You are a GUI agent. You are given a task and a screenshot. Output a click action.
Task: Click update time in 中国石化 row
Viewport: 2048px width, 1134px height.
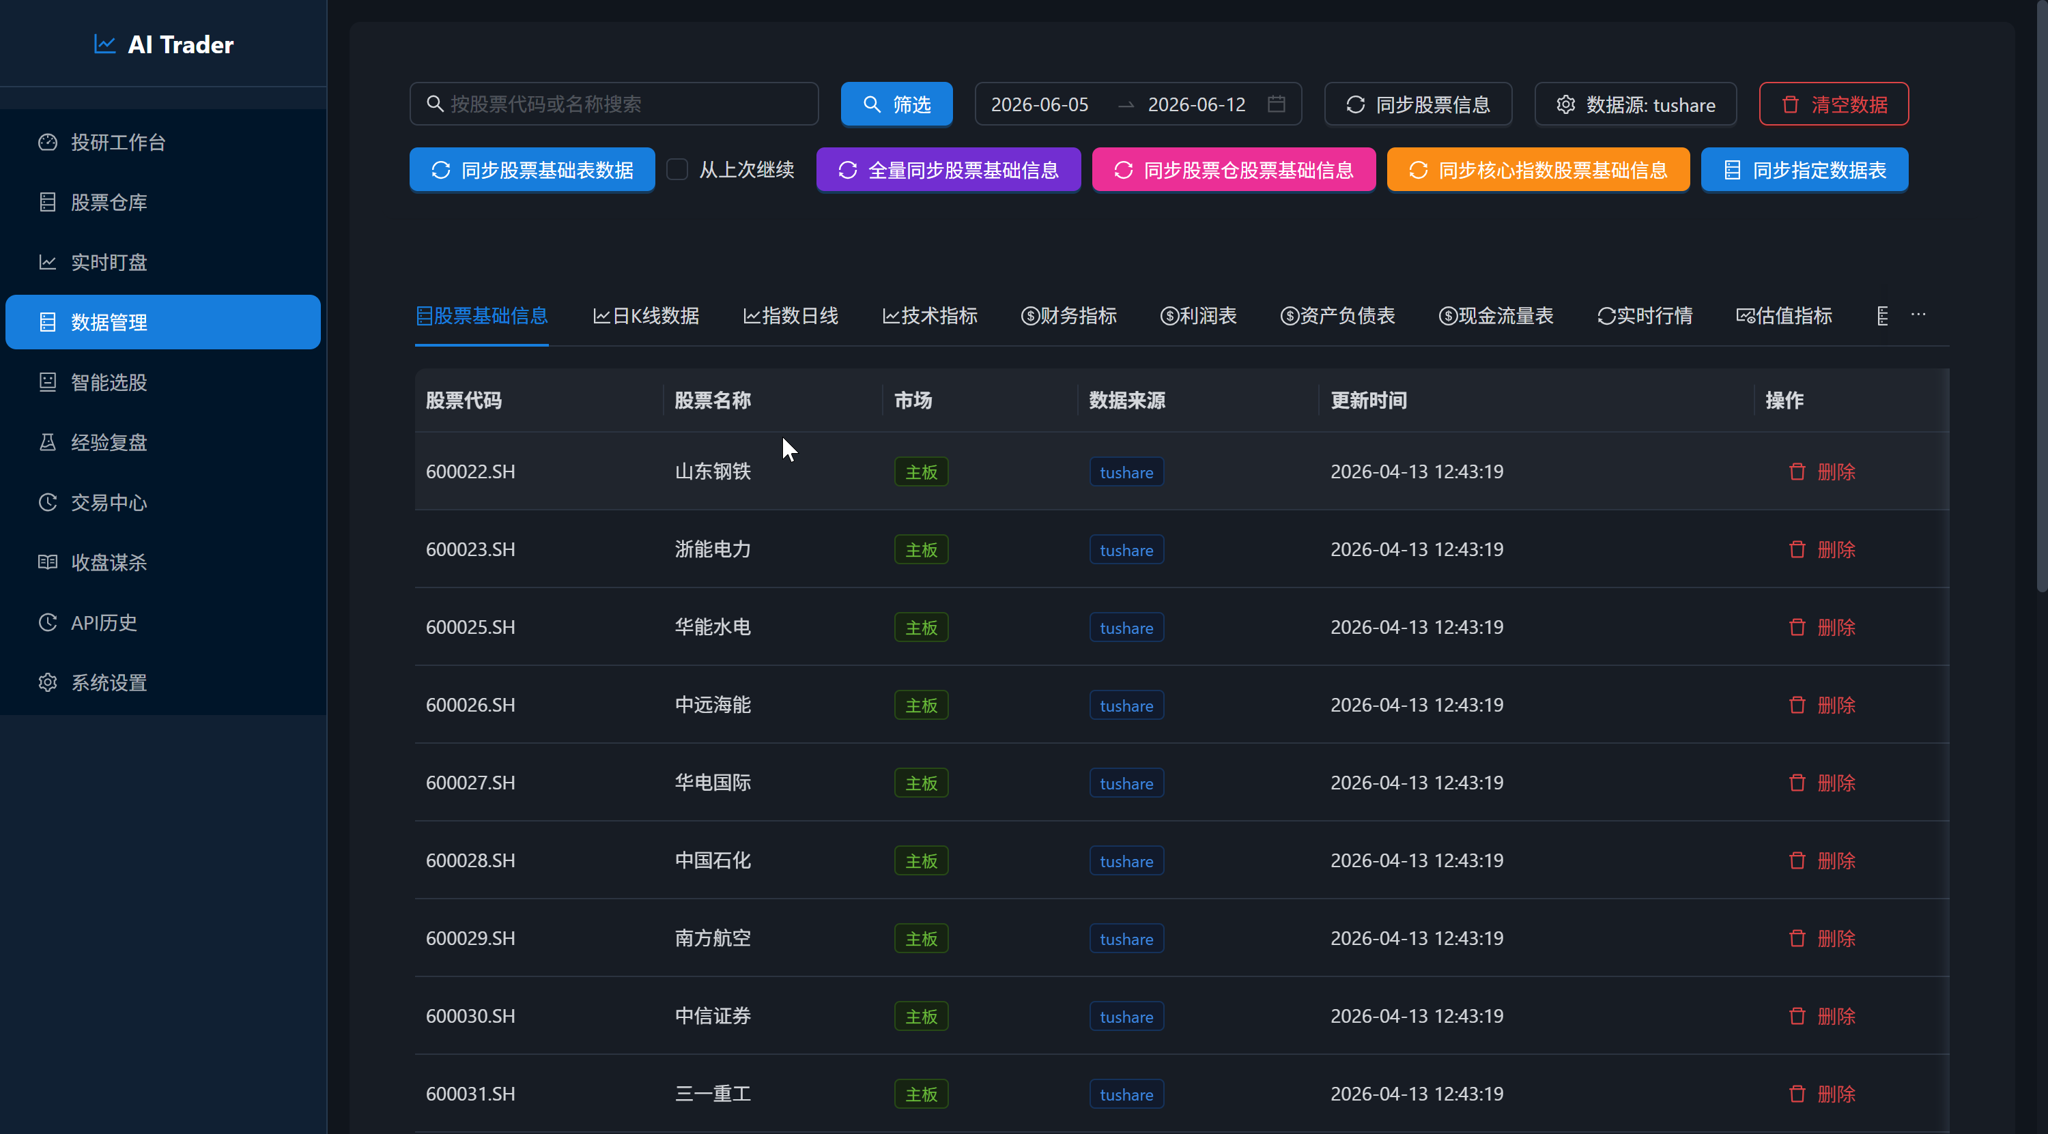click(x=1417, y=860)
